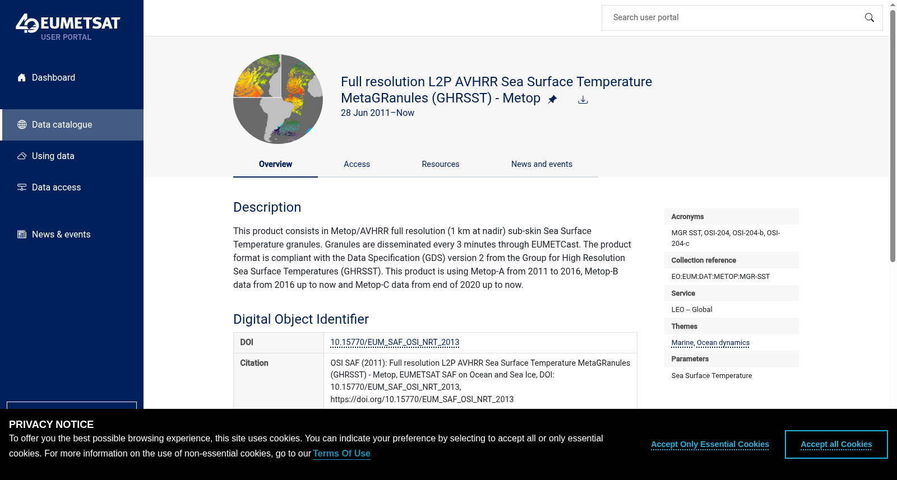Pin this product using pin icon
The width and height of the screenshot is (897, 480).
pos(552,100)
